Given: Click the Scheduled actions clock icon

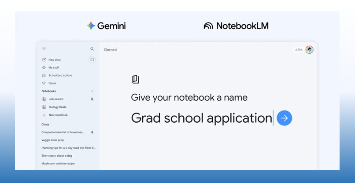Looking at the screenshot, I should pyautogui.click(x=44, y=75).
